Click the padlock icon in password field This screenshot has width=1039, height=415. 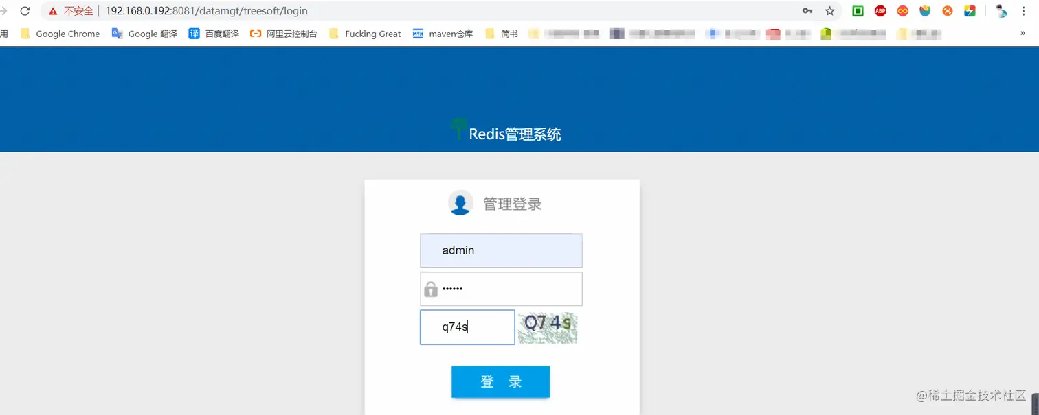(x=431, y=289)
